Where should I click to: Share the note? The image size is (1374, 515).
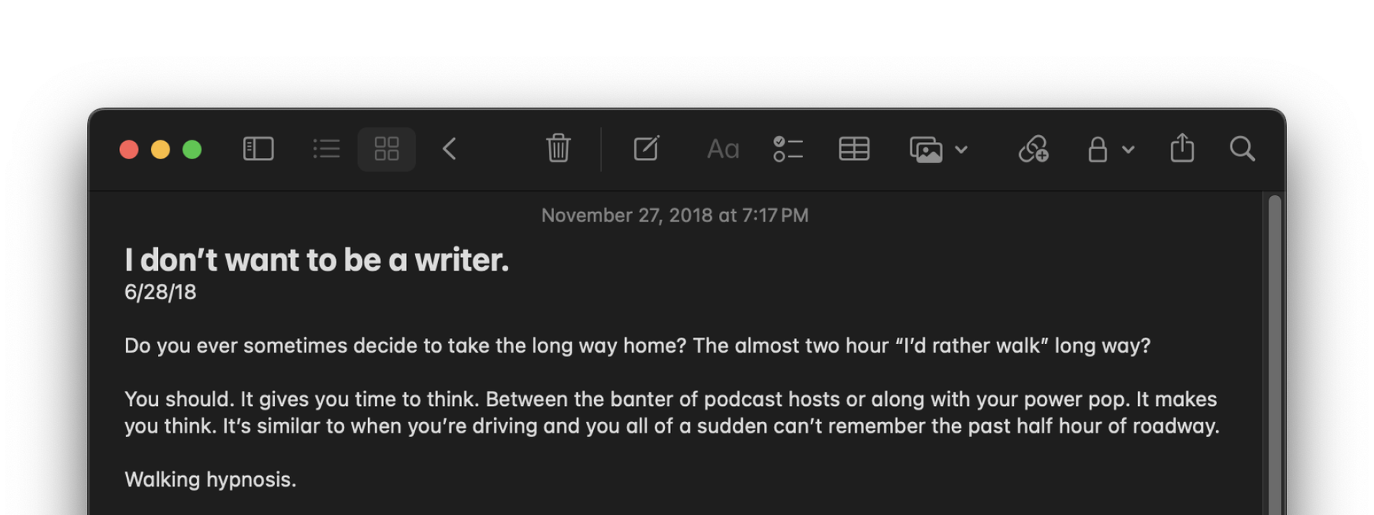click(1182, 148)
